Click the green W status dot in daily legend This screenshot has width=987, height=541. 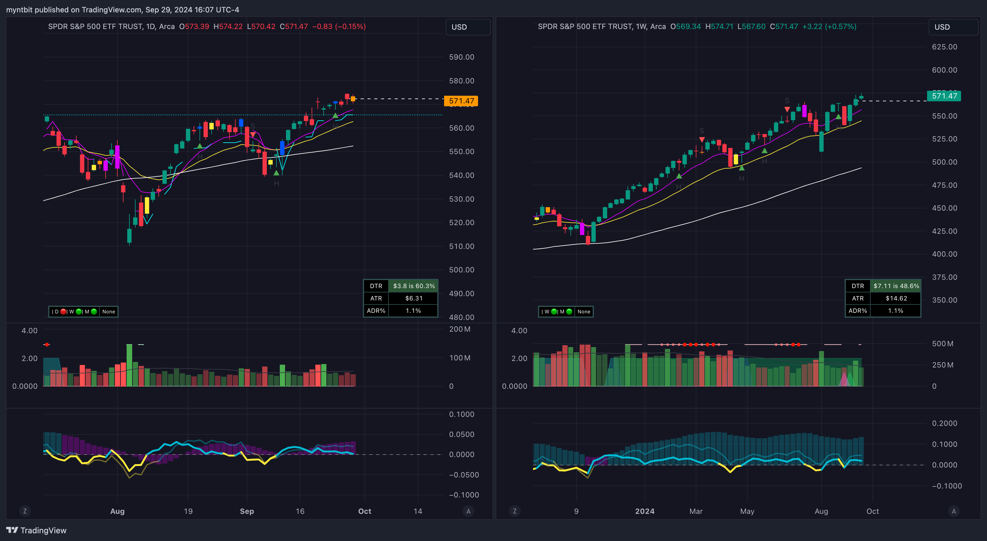coord(78,312)
